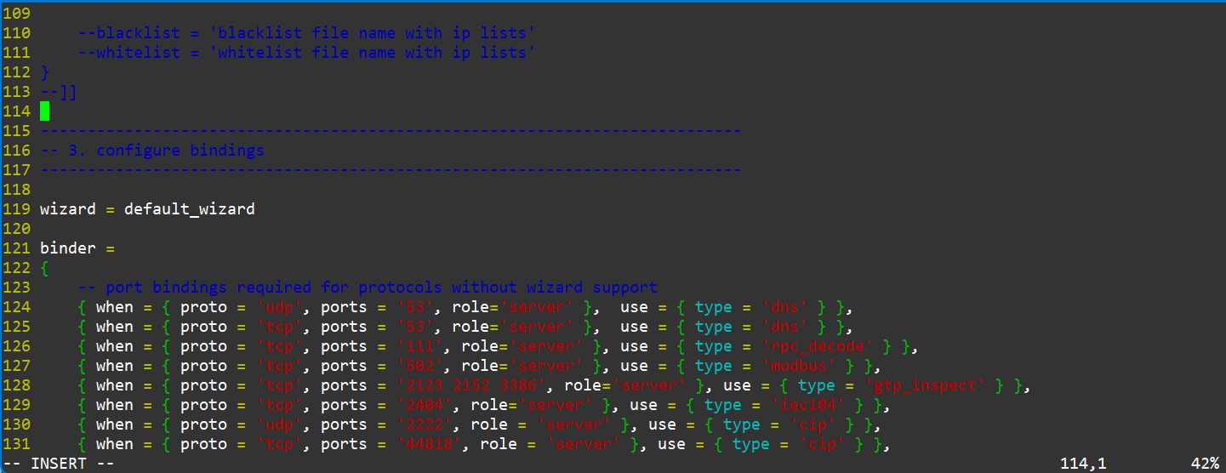Screen dimensions: 1226x473
Task: Click 'default_wizard' on line 119
Action: pos(190,209)
